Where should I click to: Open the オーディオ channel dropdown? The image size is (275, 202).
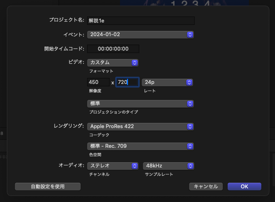(109, 166)
